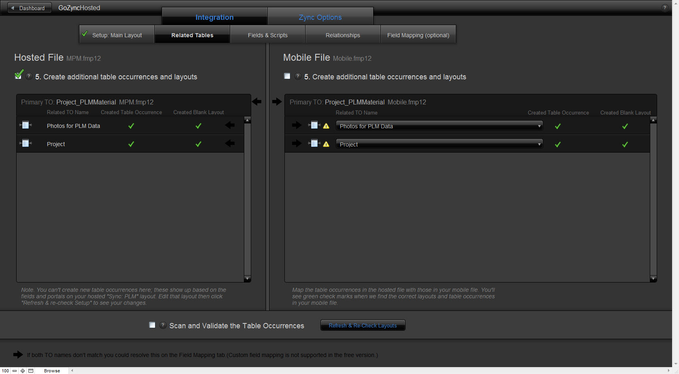
Task: Click left arrow beside hosted Primary TO header
Action: (257, 102)
